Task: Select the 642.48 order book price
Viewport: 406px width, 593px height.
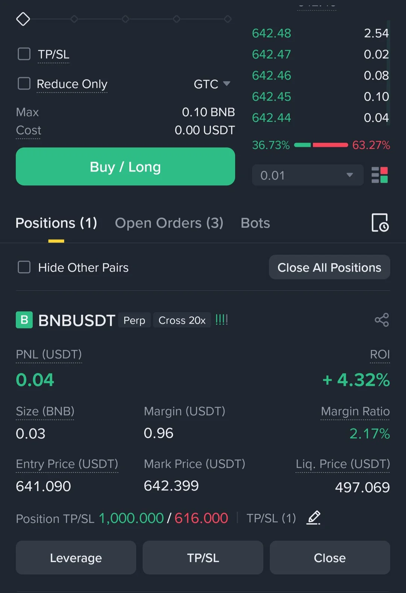Action: pos(271,33)
